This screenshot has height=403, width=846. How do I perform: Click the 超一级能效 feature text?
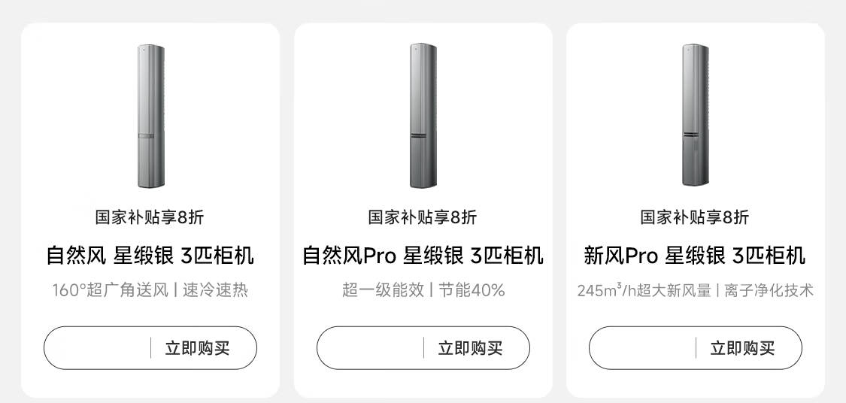click(x=383, y=290)
